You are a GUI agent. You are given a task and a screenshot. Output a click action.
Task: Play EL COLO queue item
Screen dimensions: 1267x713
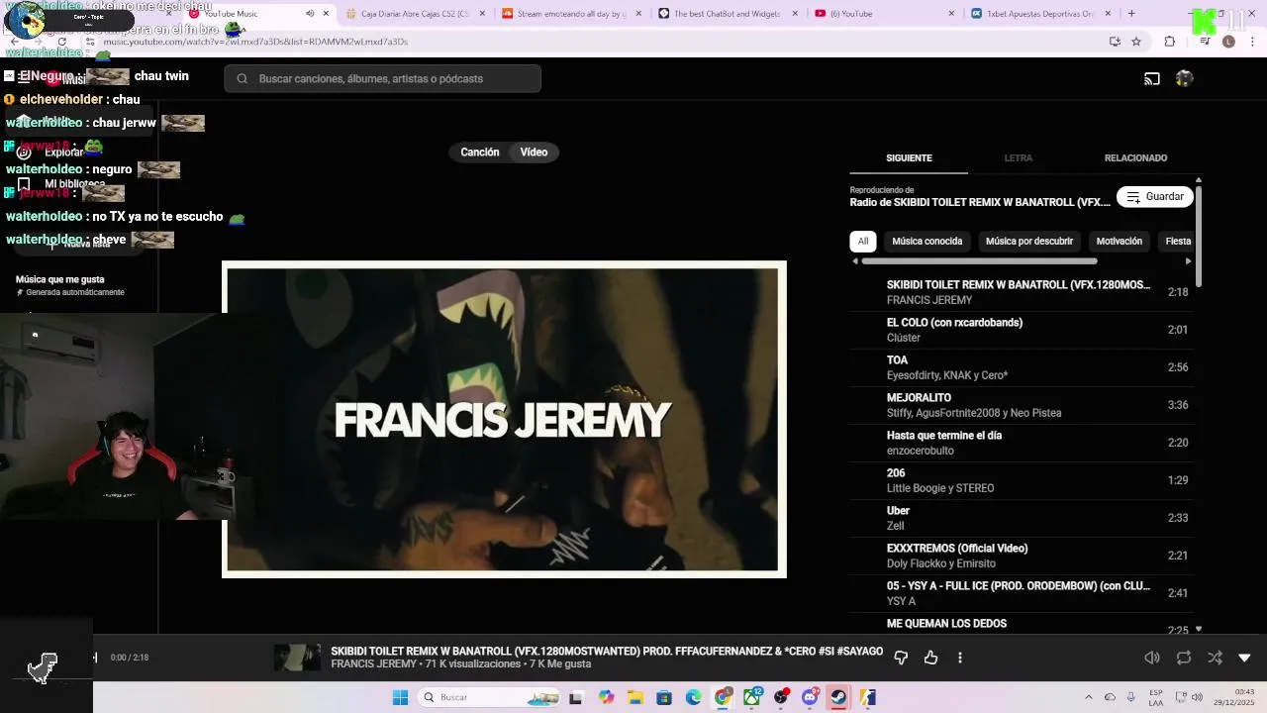pyautogui.click(x=1022, y=330)
